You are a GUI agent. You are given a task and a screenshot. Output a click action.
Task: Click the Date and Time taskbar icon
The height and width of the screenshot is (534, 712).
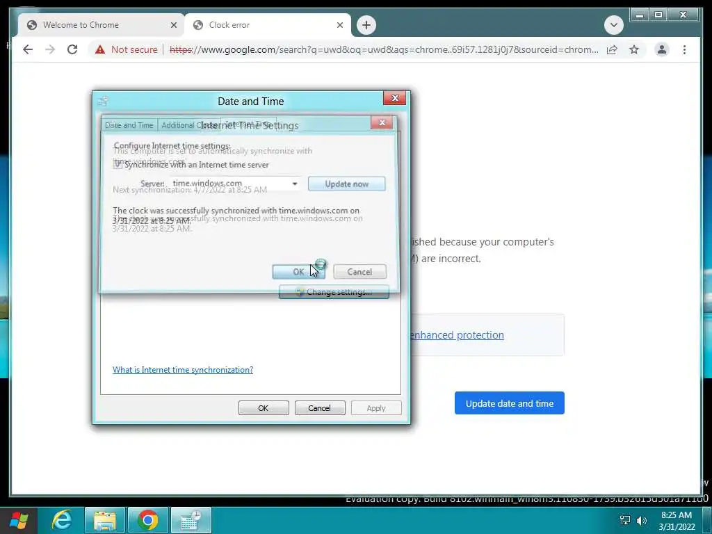tap(191, 520)
